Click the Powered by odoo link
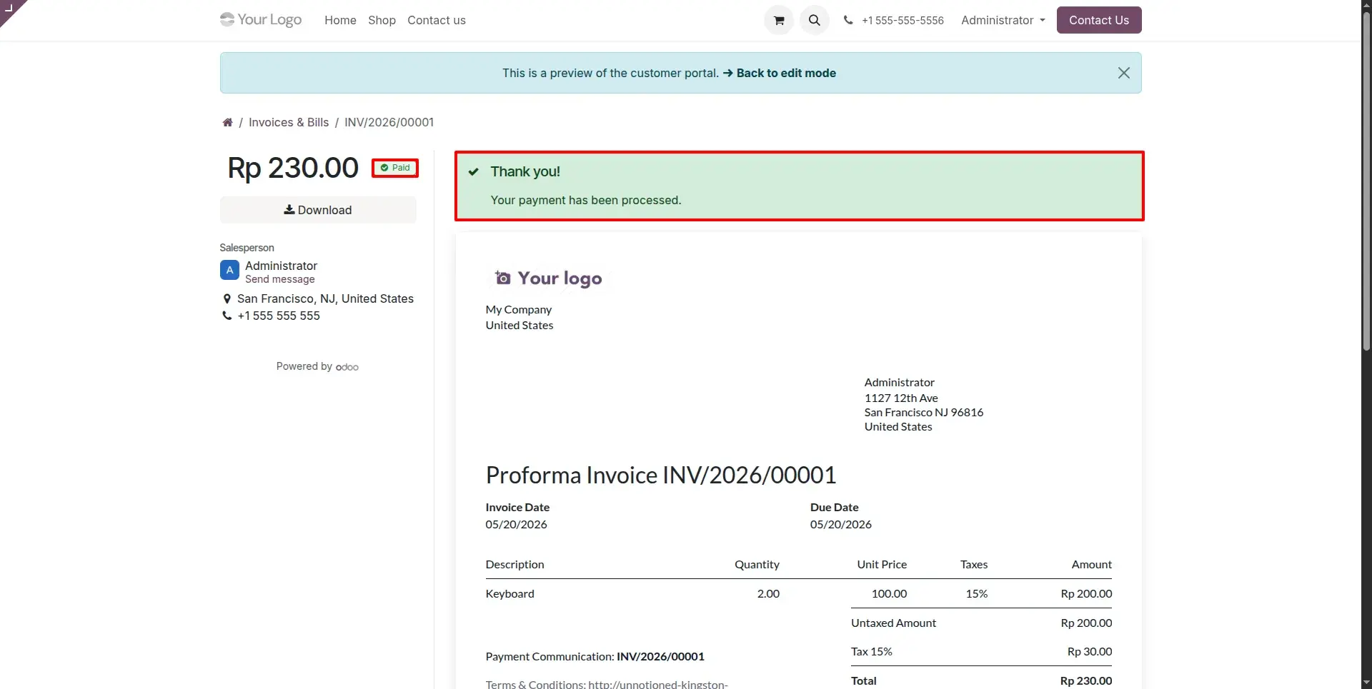 (x=317, y=366)
